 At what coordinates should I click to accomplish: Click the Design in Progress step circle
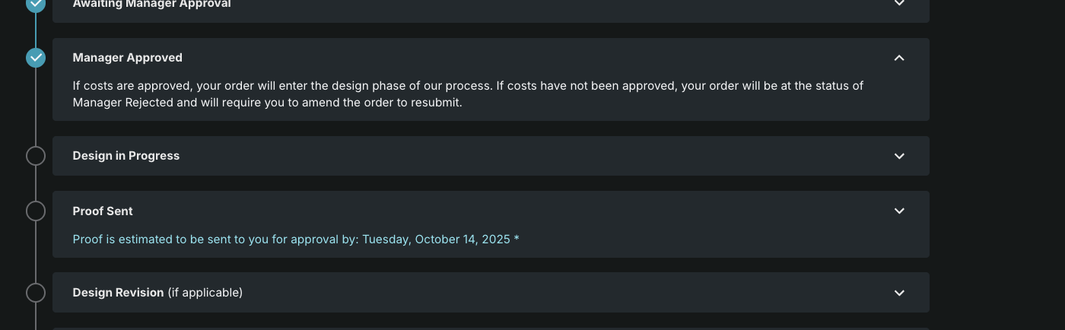click(x=36, y=156)
